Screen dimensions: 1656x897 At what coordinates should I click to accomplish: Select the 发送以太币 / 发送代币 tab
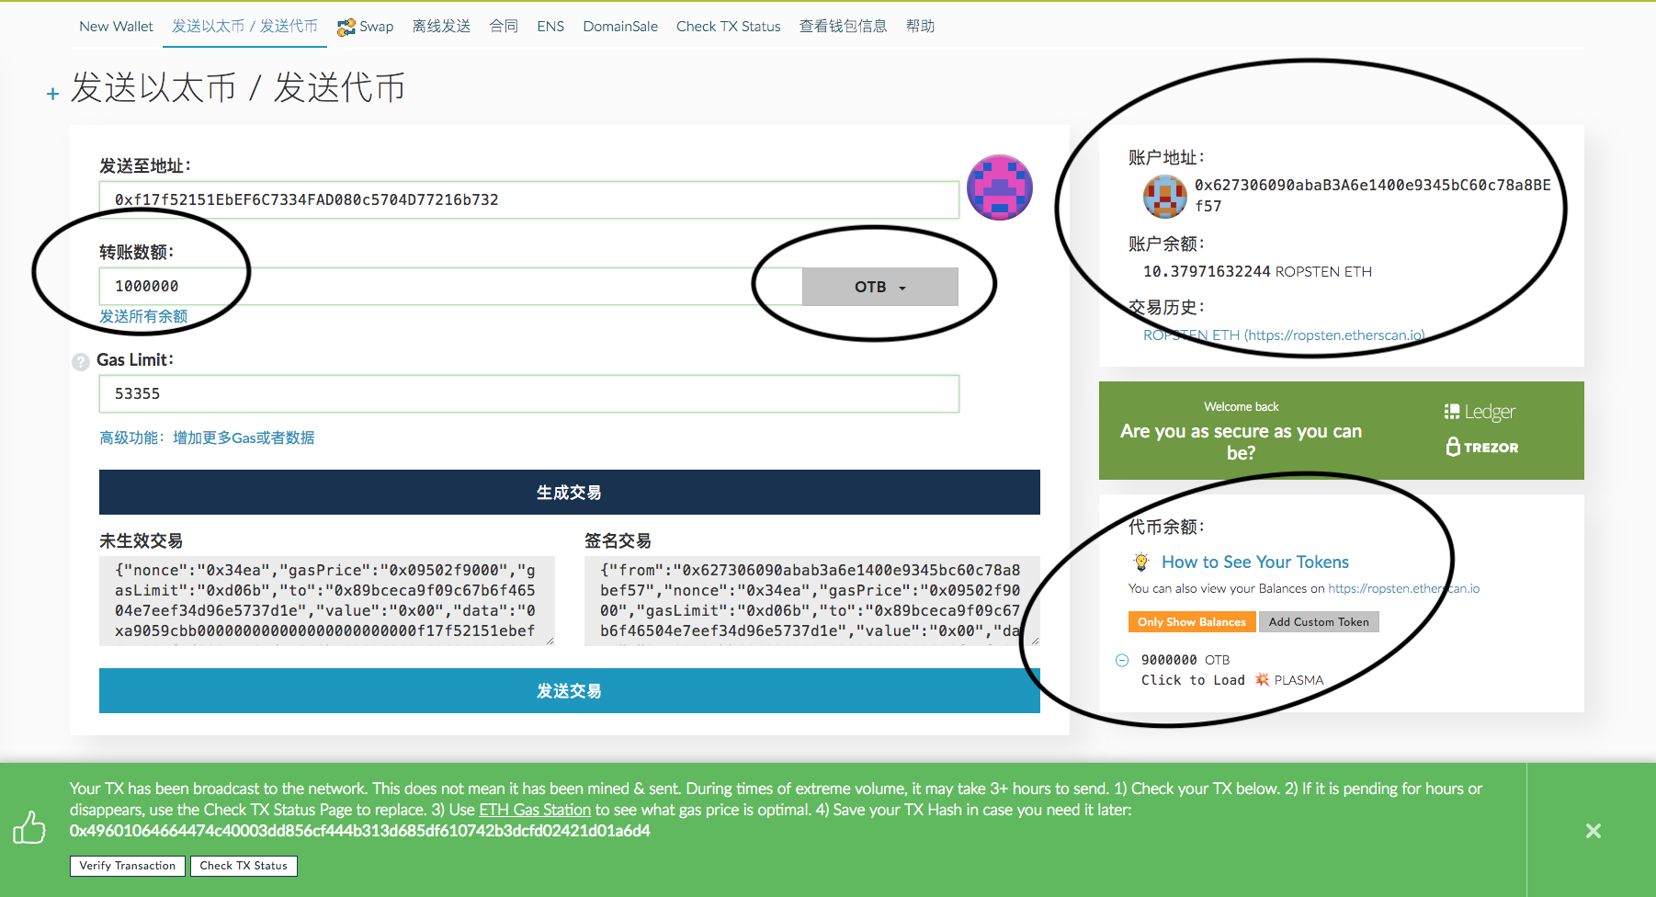pos(244,27)
